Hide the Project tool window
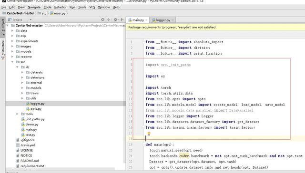The height and width of the screenshot is (173, 305). click(122, 19)
